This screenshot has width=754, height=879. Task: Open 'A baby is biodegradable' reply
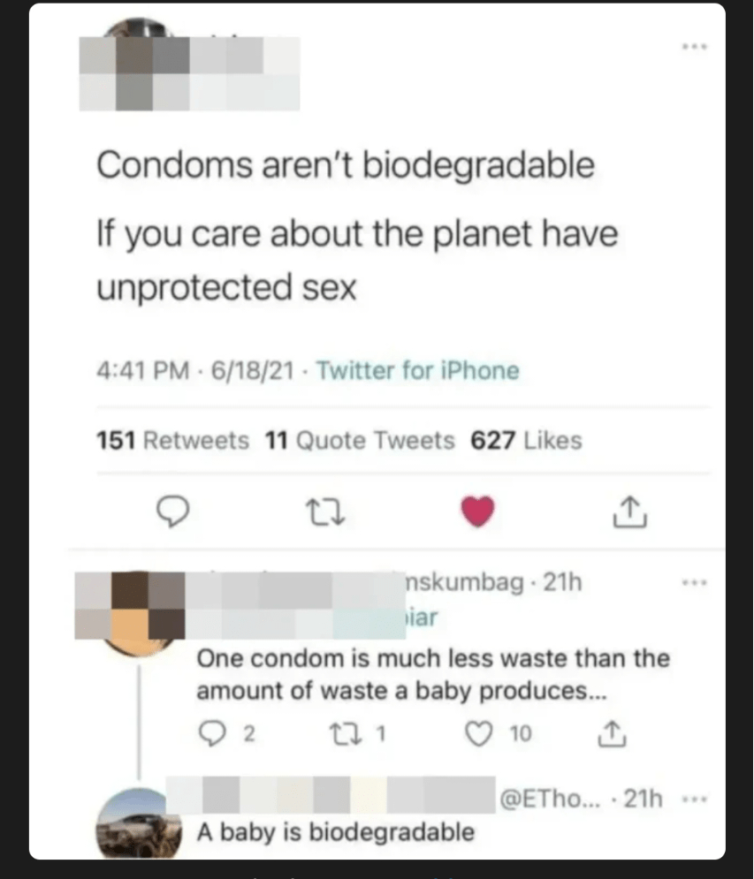(x=336, y=832)
